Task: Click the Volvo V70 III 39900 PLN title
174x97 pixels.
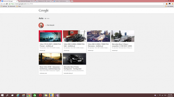Action: coord(50,45)
